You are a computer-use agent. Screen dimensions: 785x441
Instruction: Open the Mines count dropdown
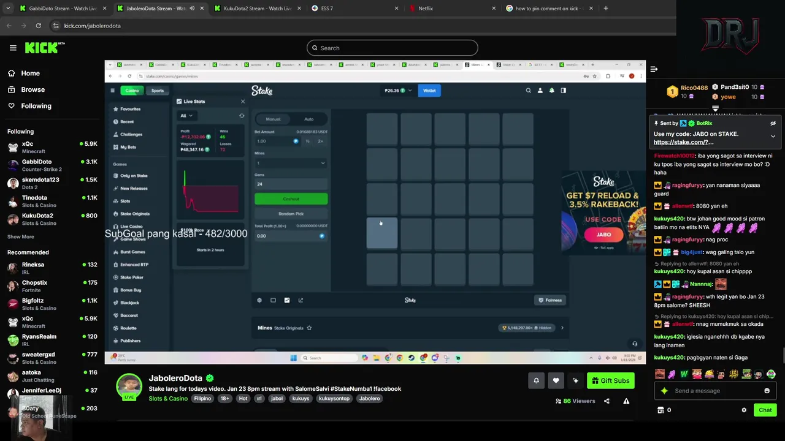pyautogui.click(x=291, y=163)
